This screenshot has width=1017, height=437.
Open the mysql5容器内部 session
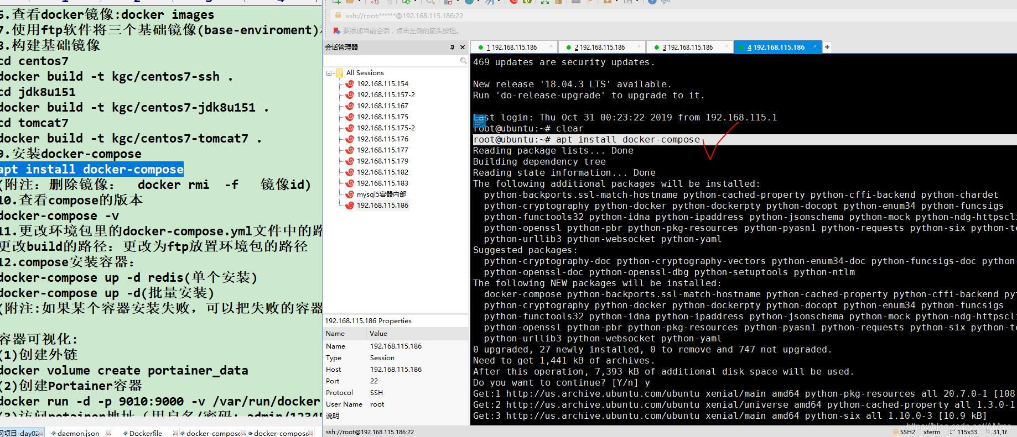tap(381, 194)
